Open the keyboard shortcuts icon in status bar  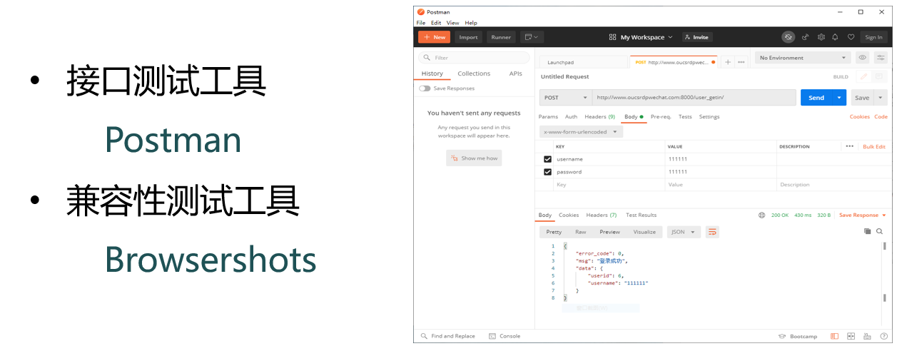[x=868, y=336]
